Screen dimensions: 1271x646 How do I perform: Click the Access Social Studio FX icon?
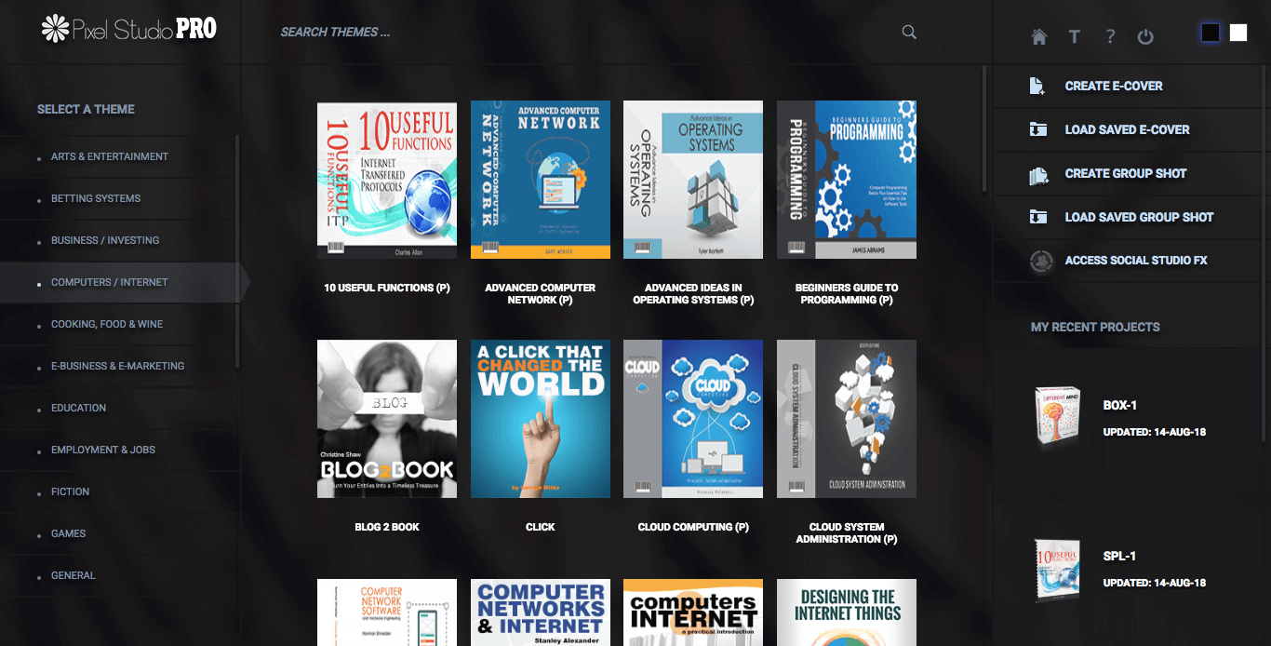[x=1041, y=261]
